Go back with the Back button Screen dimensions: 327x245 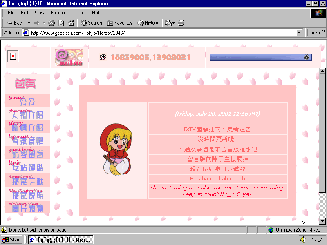click(x=16, y=23)
